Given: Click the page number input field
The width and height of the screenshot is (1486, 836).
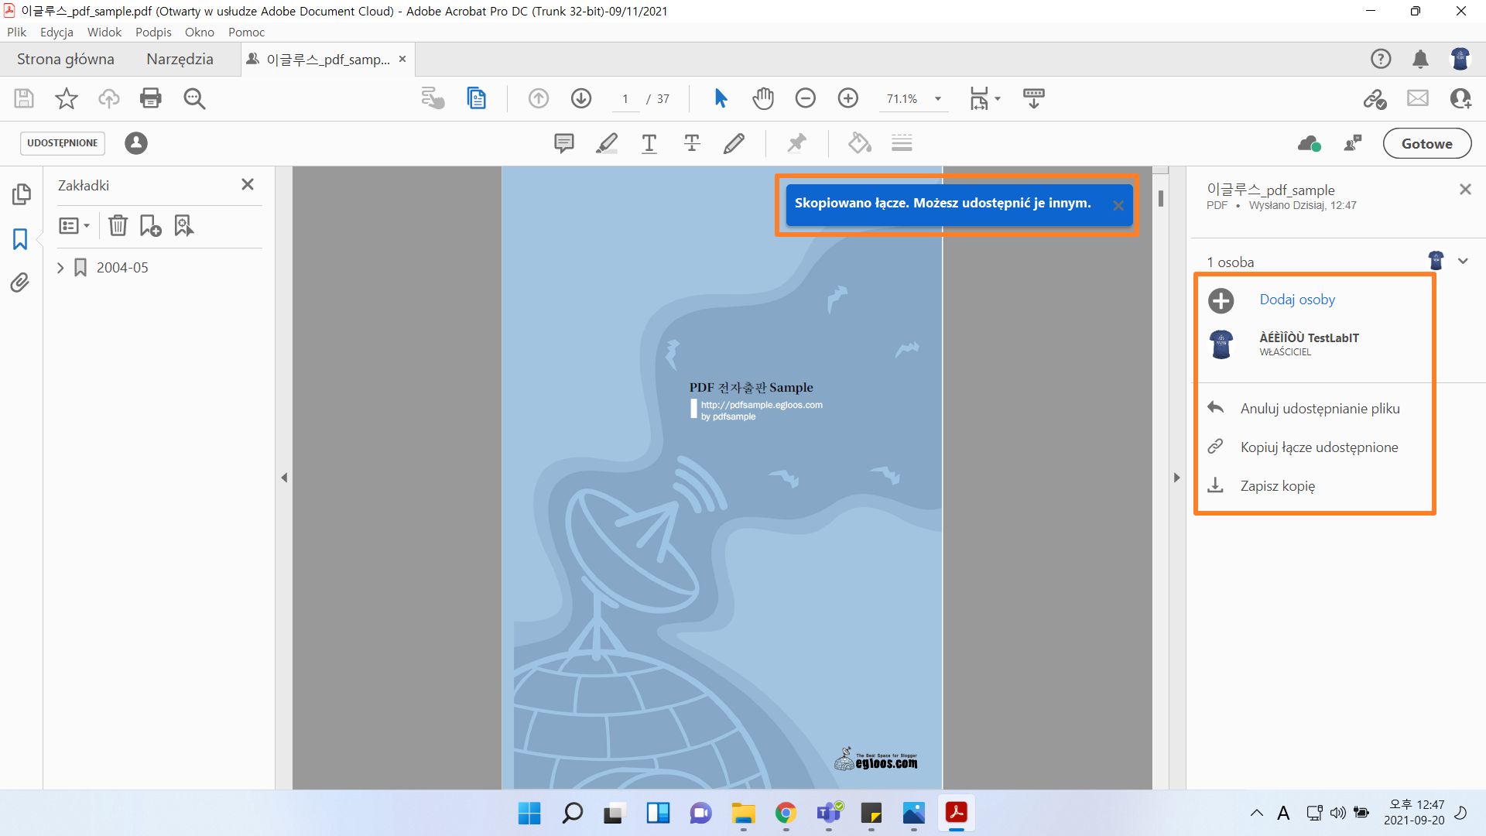Looking at the screenshot, I should (x=625, y=99).
